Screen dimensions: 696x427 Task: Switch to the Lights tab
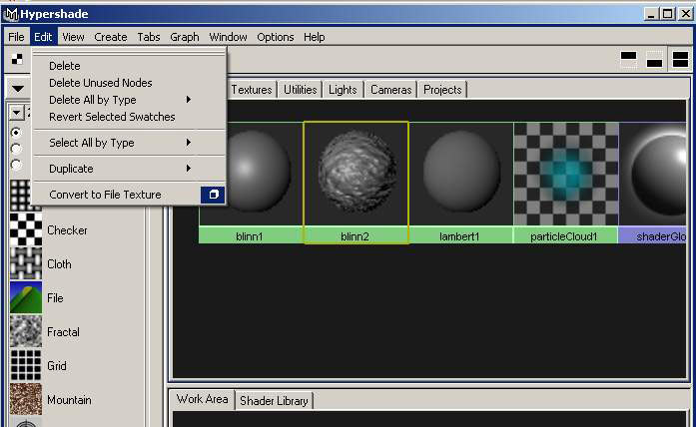(343, 90)
